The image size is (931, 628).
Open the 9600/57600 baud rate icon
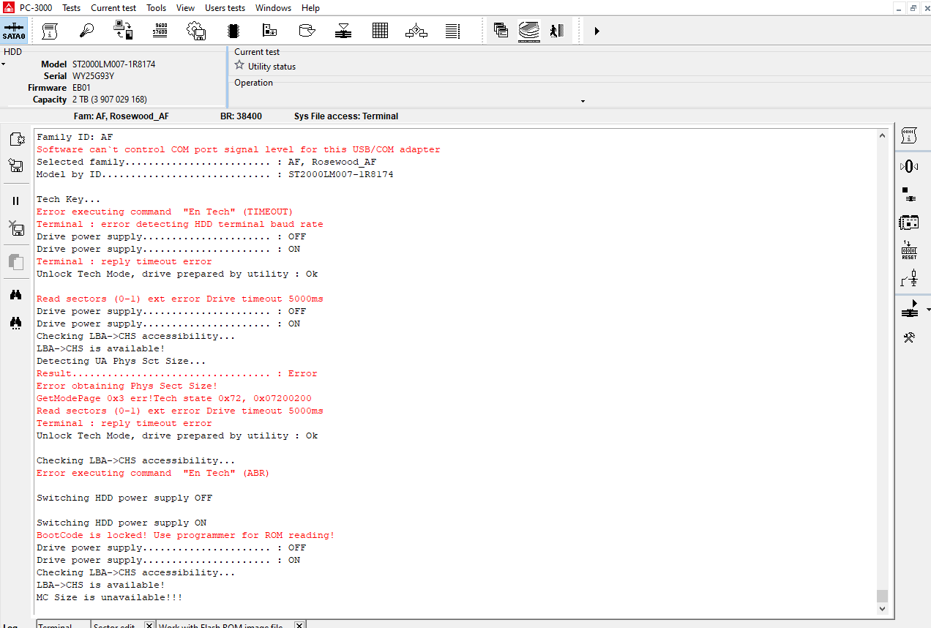tap(160, 31)
